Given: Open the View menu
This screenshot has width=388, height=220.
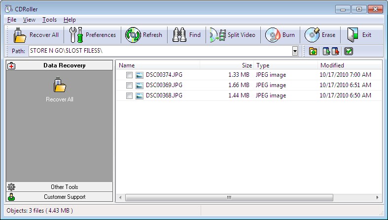Looking at the screenshot, I should 29,20.
